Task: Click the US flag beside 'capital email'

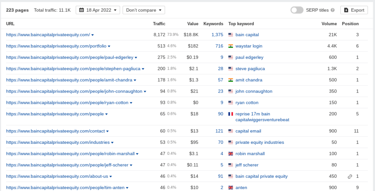Action: click(x=231, y=131)
